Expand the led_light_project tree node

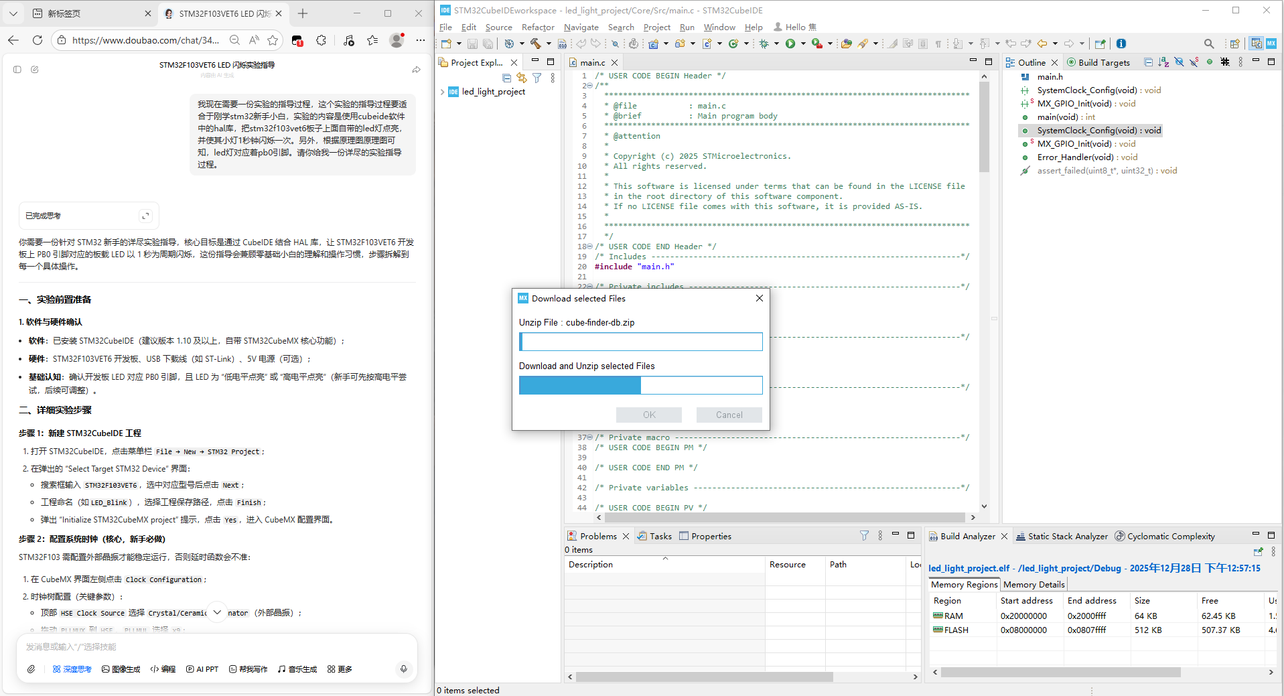coord(442,92)
